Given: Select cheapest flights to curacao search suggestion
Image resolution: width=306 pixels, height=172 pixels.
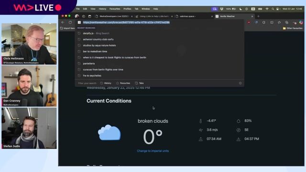Looking at the screenshot, I should click(x=160, y=57).
